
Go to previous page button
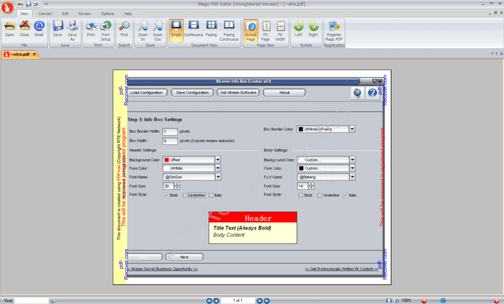[216, 300]
